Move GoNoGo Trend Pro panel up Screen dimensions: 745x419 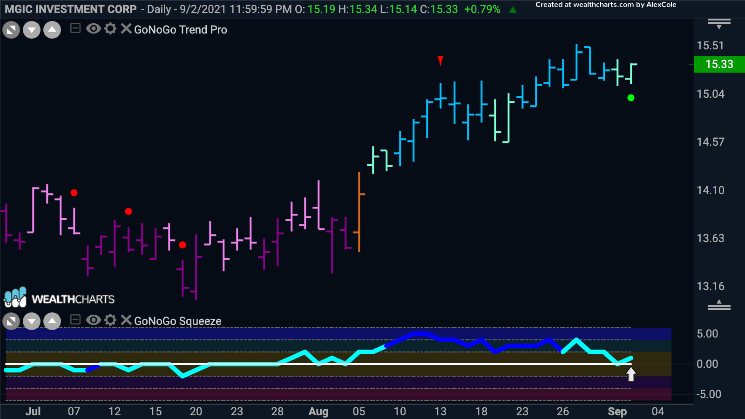tap(52, 31)
